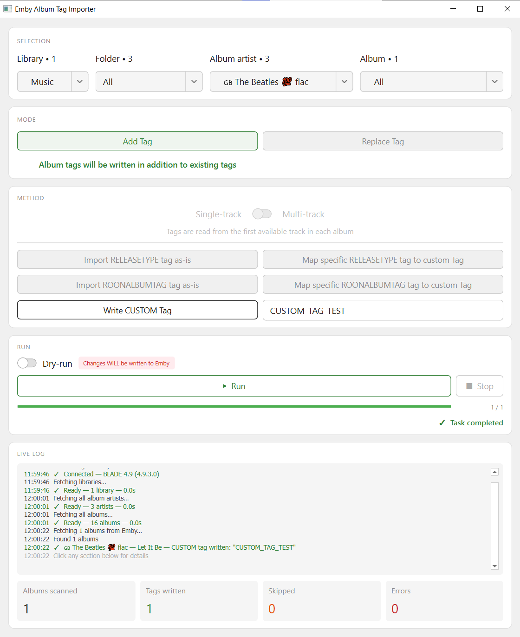Choose Import RELEASETYPE tag as-is
This screenshot has width=520, height=637.
(137, 260)
